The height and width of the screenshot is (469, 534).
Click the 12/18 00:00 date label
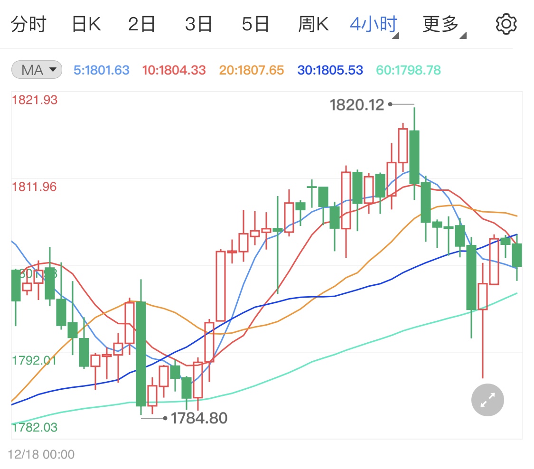tap(41, 454)
